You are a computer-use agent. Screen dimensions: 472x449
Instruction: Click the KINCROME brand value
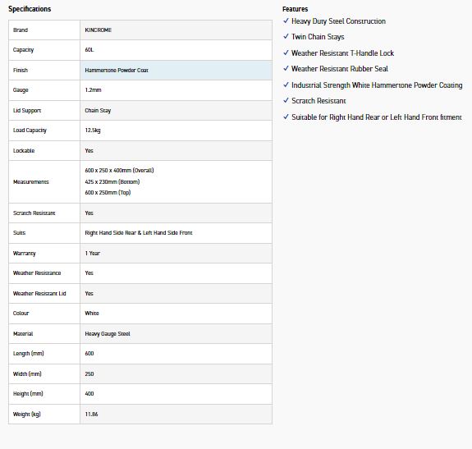click(99, 30)
